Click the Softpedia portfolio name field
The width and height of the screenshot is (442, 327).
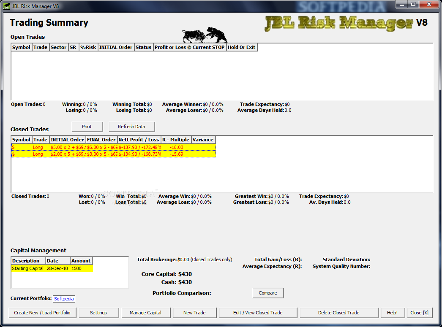coord(64,299)
